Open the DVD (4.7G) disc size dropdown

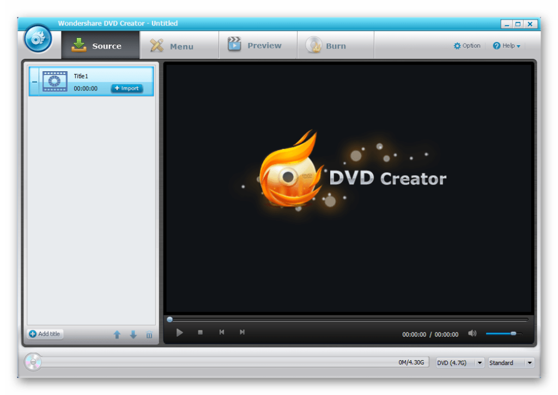pyautogui.click(x=460, y=363)
